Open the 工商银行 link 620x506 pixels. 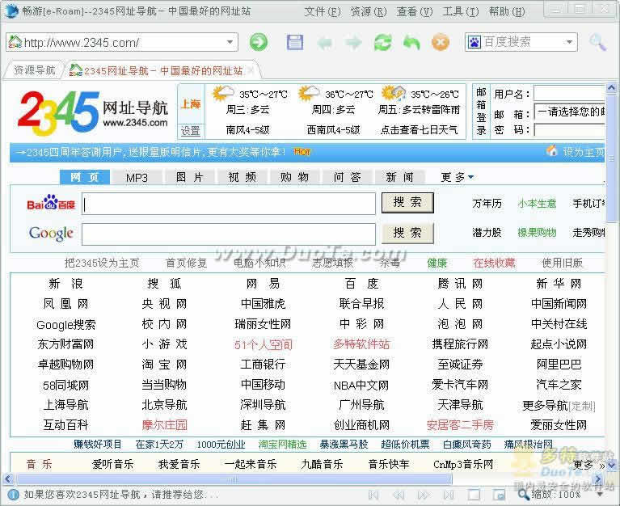(x=263, y=364)
